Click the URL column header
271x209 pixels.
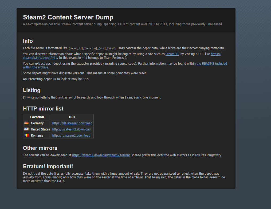tap(72, 117)
